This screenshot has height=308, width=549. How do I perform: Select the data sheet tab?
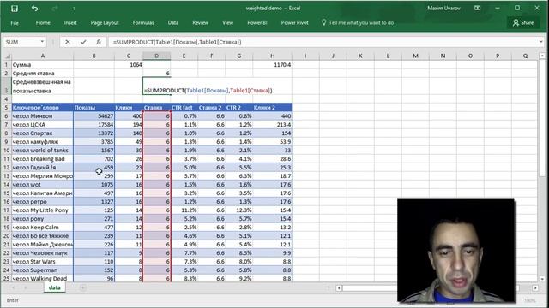[x=54, y=287]
